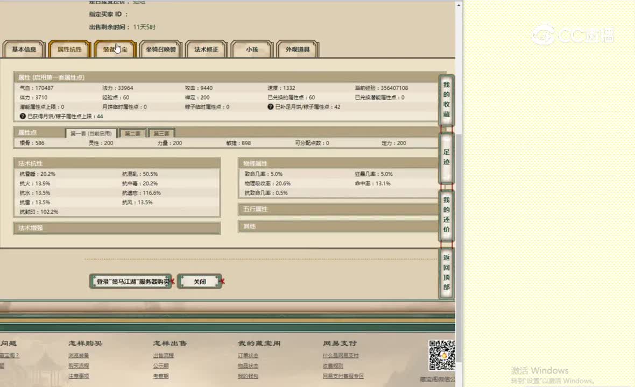This screenshot has width=635, height=387.
Task: Click the 藏宝阁 WeChat QR code
Action: pyautogui.click(x=442, y=355)
